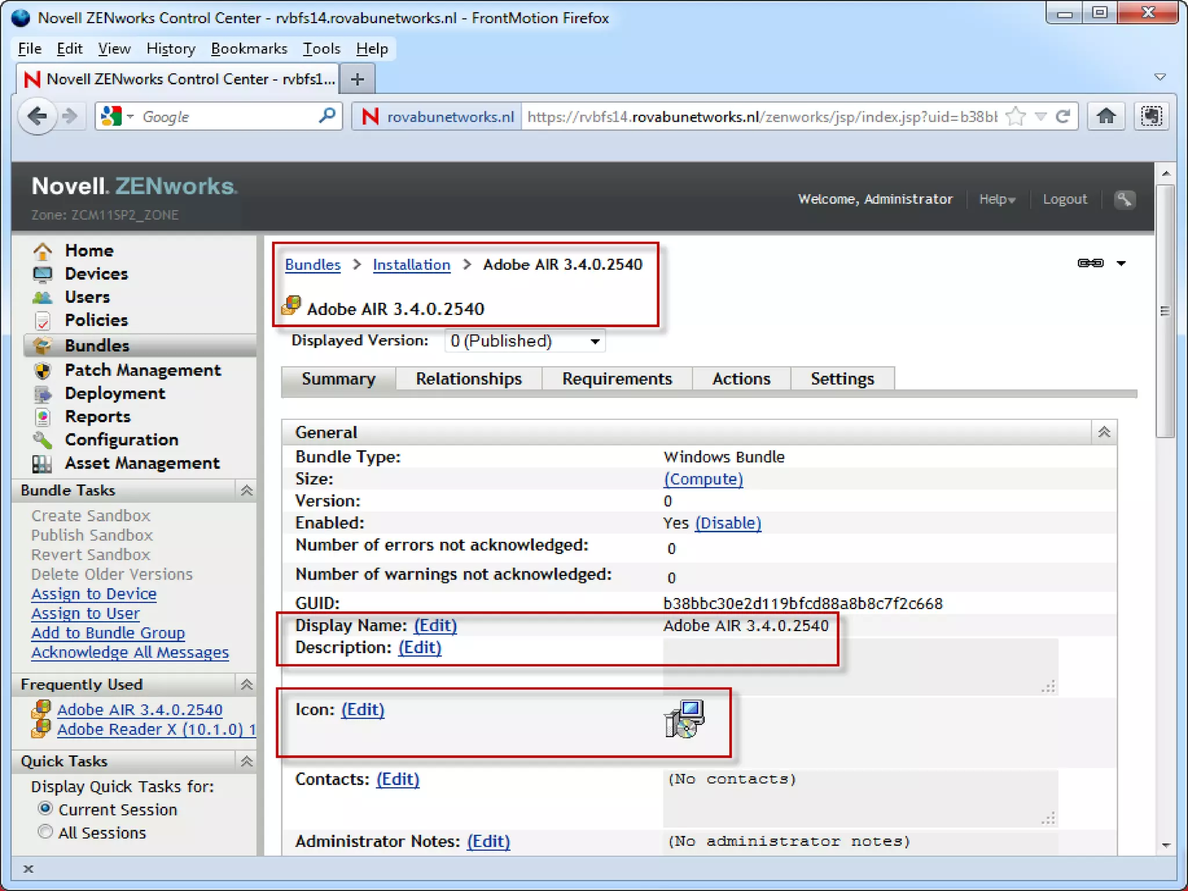Screen dimensions: 1188x891
Task: Open the History menu
Action: click(171, 49)
